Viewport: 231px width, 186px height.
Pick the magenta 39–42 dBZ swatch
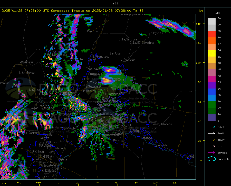(211, 79)
